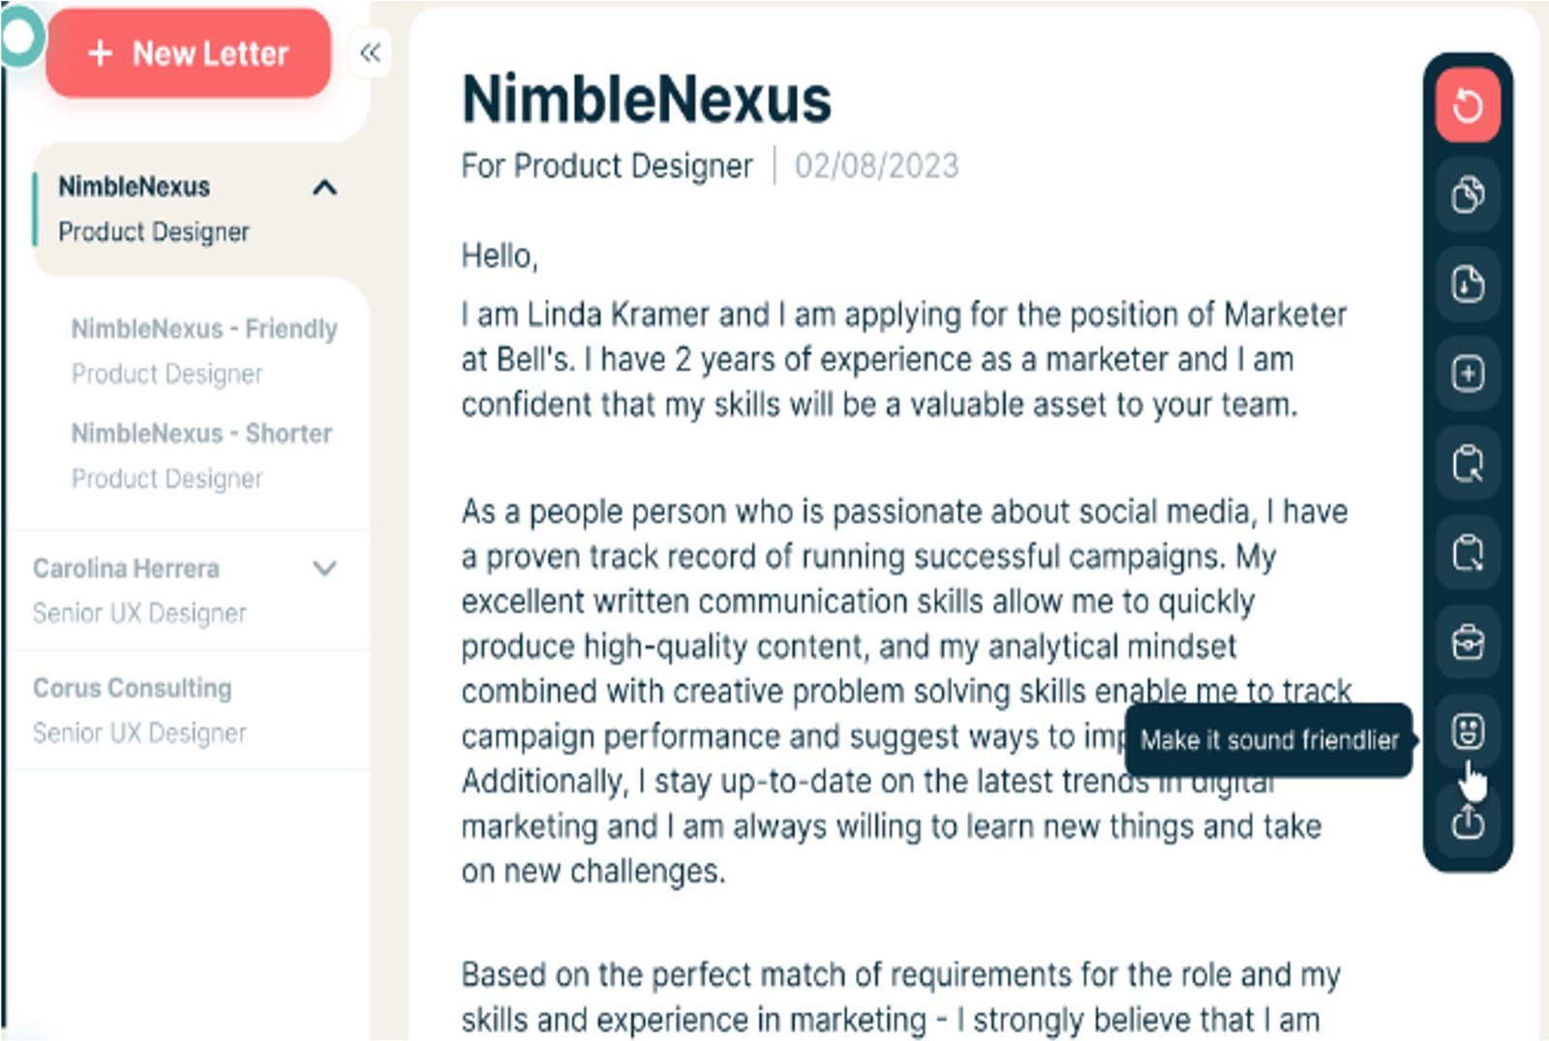This screenshot has width=1549, height=1041.
Task: Click the share export icon
Action: coord(1468,821)
